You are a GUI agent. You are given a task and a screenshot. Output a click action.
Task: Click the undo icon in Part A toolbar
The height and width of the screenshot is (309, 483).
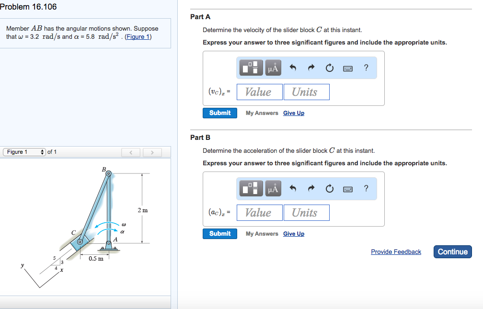pos(293,68)
